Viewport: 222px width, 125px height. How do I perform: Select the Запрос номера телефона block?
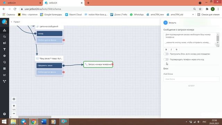98,64
